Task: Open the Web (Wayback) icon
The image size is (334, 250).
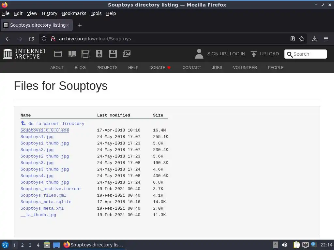Action: [x=58, y=54]
